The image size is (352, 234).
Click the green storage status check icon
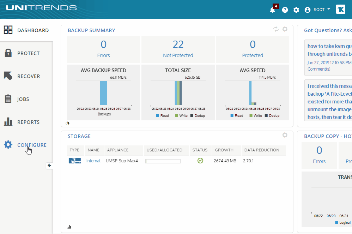[x=200, y=161]
